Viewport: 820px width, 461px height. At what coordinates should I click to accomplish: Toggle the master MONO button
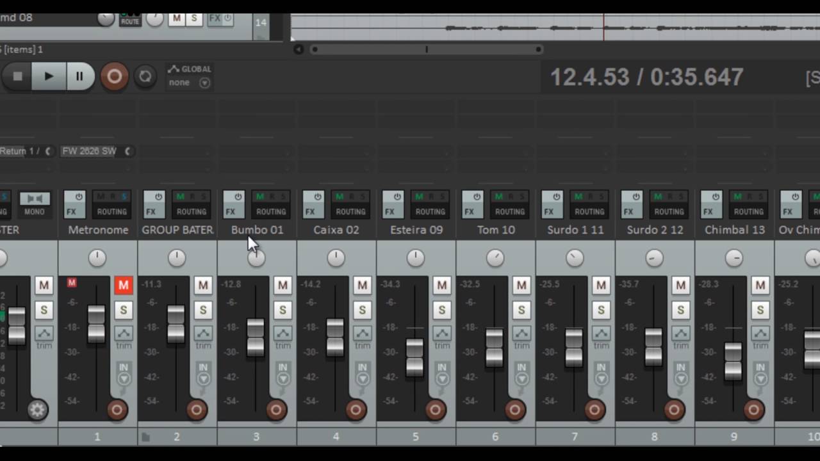pyautogui.click(x=35, y=205)
